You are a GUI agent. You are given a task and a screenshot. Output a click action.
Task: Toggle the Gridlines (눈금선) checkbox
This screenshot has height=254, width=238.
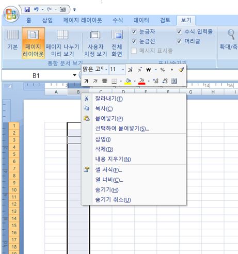pyautogui.click(x=134, y=41)
